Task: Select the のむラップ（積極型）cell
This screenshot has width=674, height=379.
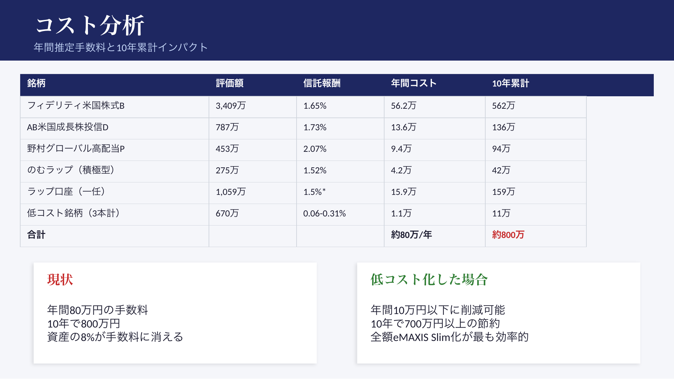Action: click(71, 170)
